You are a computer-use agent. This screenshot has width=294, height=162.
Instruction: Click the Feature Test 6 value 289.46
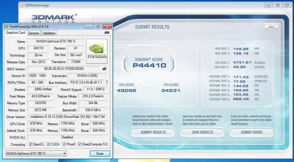[241, 99]
